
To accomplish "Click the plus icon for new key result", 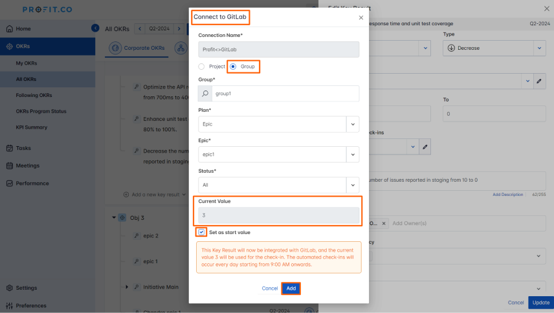I will pos(126,195).
